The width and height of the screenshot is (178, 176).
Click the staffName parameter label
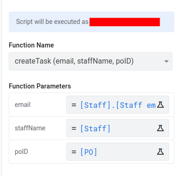30,128
